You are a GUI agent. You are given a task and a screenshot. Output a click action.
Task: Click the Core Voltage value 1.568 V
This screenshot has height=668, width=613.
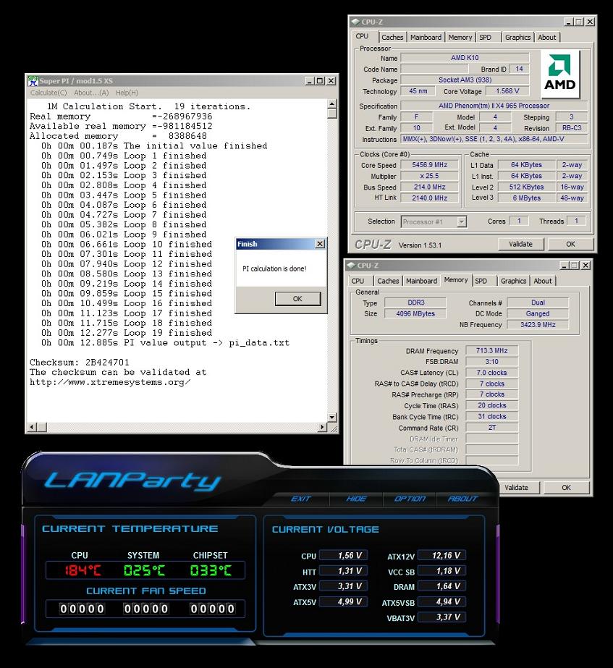coord(507,90)
